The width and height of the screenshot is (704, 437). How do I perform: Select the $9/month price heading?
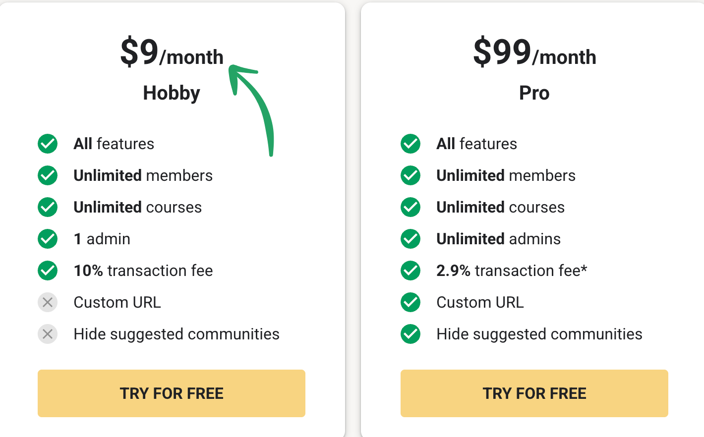(172, 53)
